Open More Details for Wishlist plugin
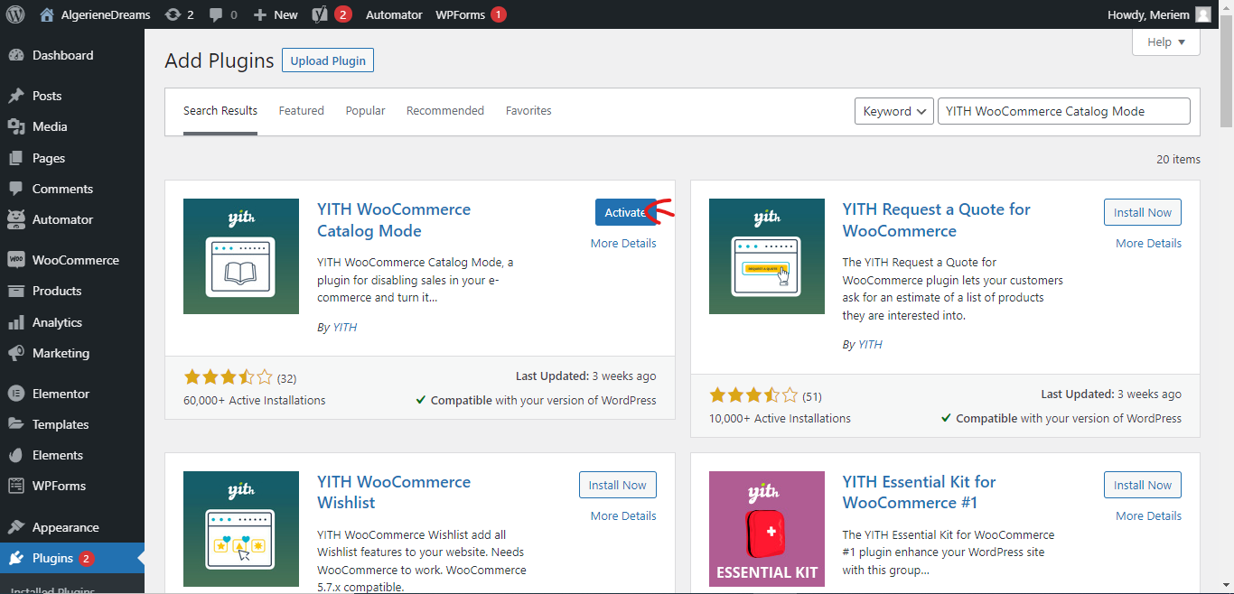The height and width of the screenshot is (594, 1234). (x=623, y=515)
